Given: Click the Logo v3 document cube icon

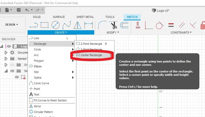Looking at the screenshot, I should 154,10.
